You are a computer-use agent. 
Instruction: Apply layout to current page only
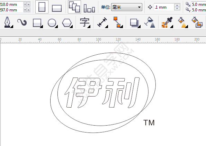point(89,8)
